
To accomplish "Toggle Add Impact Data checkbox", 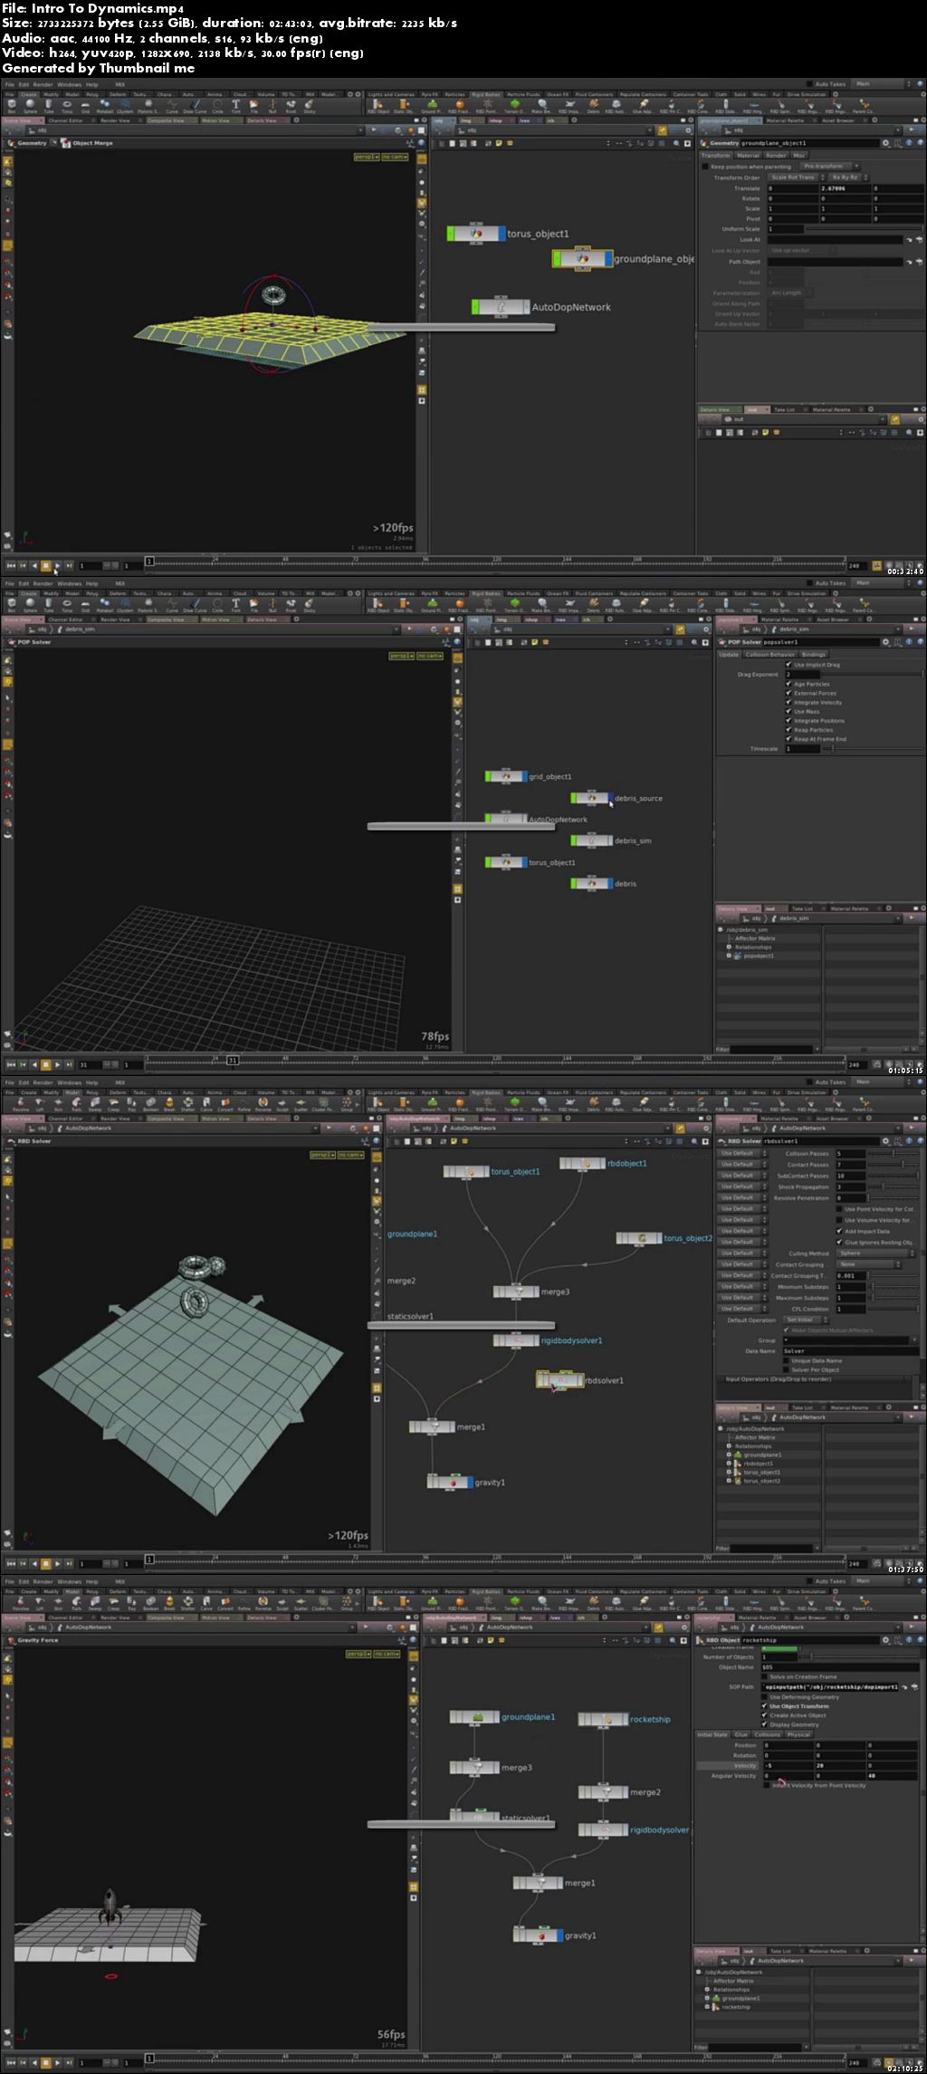I will [839, 1232].
